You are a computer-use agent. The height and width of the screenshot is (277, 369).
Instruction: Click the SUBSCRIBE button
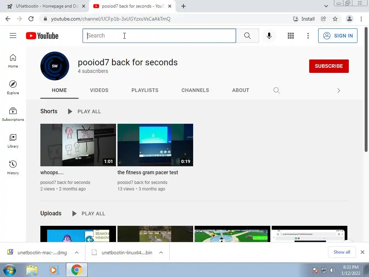(x=329, y=66)
